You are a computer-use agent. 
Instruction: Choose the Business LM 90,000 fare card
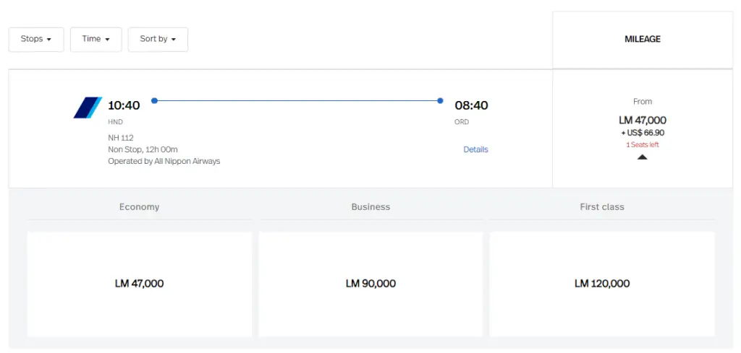point(370,284)
